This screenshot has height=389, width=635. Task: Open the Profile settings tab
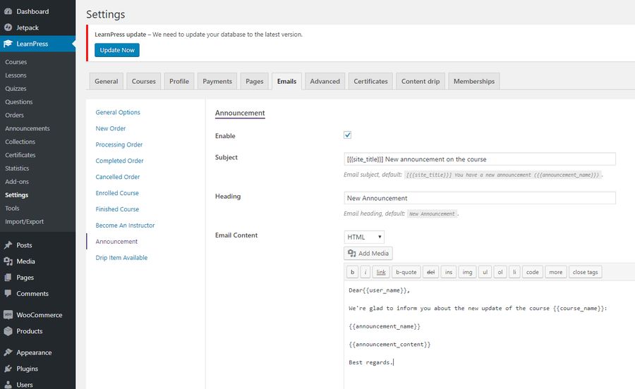[179, 81]
